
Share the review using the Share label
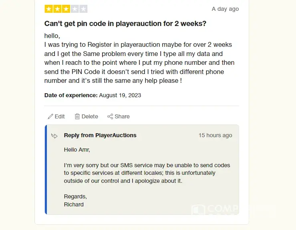pyautogui.click(x=122, y=116)
